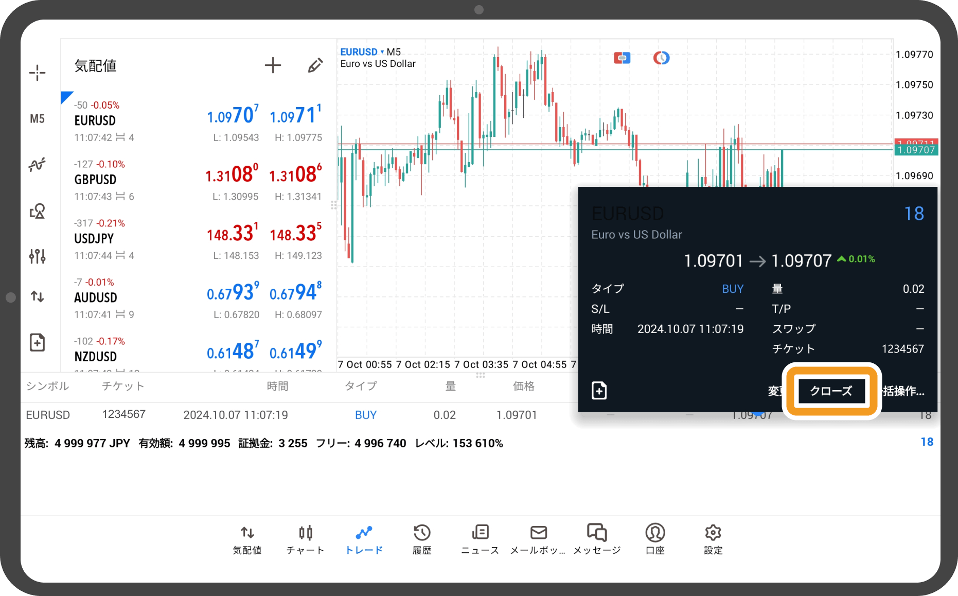
Task: Go to the 設定 tab
Action: point(713,539)
